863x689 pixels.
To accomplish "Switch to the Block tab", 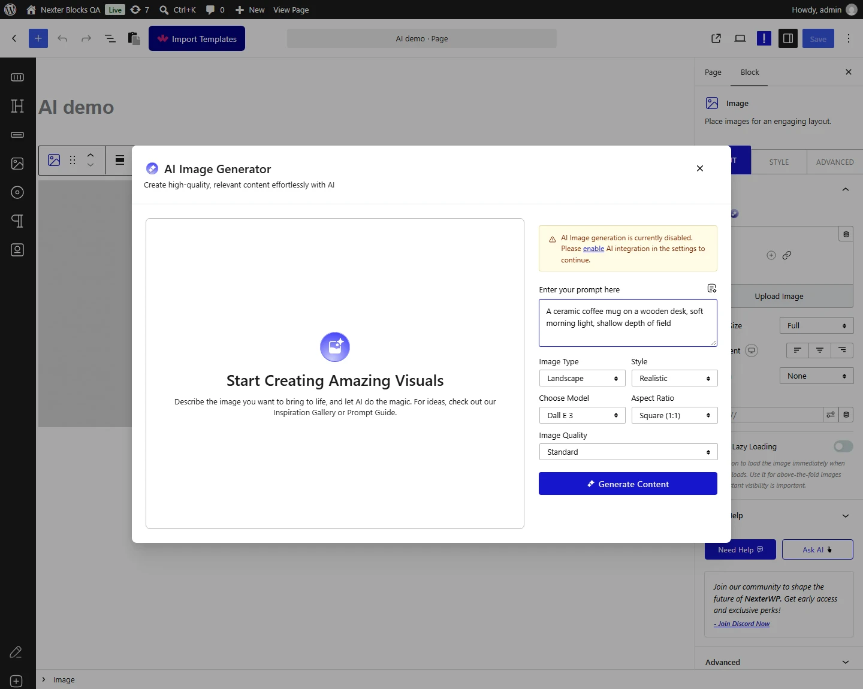I will click(x=750, y=72).
